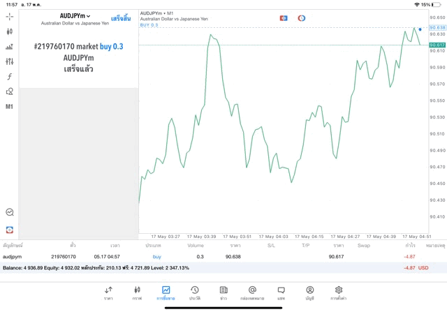Tap the 90.617 current price cell in table
The height and width of the screenshot is (312, 447).
coord(336,257)
